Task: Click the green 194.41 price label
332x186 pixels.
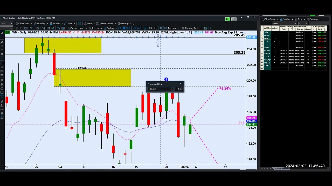Action: pos(251,125)
